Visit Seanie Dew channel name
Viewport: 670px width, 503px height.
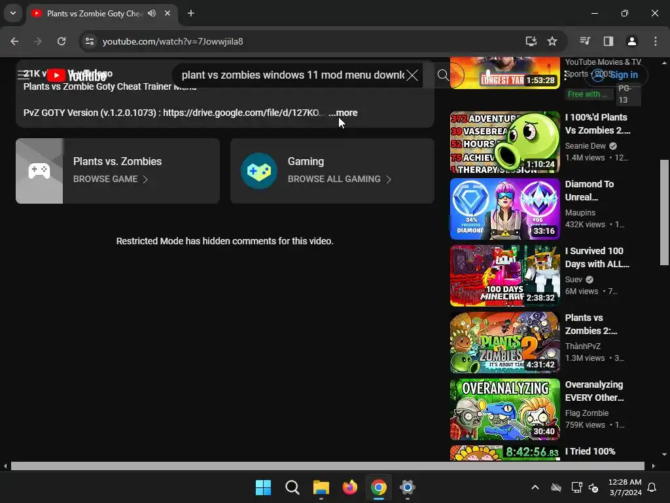coord(585,146)
